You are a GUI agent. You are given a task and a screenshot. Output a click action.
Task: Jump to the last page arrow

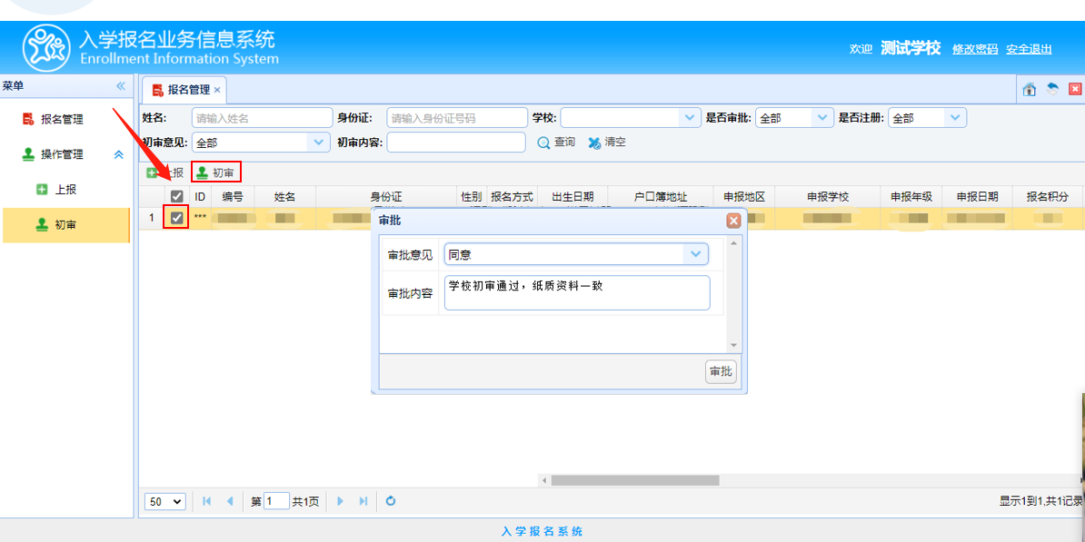pyautogui.click(x=363, y=501)
